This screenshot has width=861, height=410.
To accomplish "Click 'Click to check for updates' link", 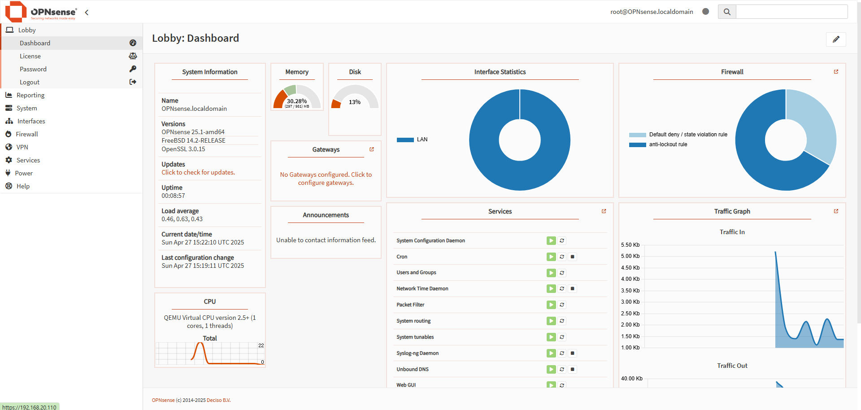I will point(198,172).
